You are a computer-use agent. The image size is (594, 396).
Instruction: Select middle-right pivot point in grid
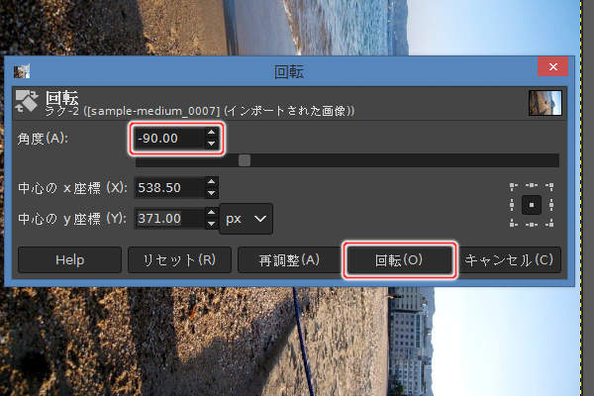(x=551, y=205)
